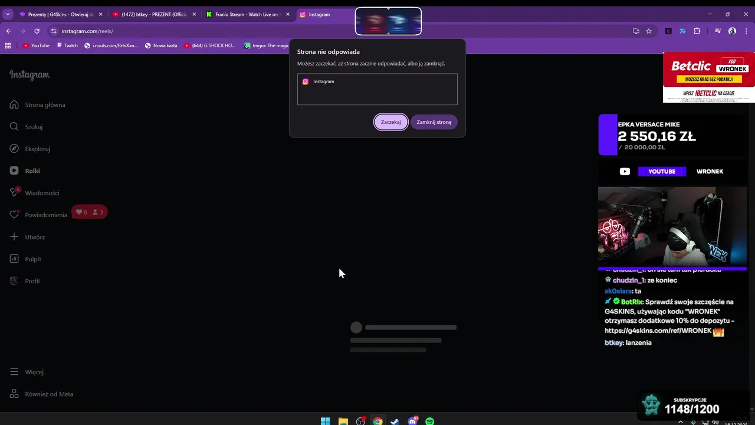The height and width of the screenshot is (425, 755).
Task: Click the Utwórz plus icon
Action: (x=14, y=237)
